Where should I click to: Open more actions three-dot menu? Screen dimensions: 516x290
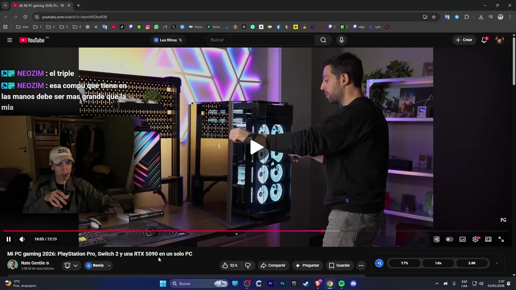pyautogui.click(x=361, y=265)
